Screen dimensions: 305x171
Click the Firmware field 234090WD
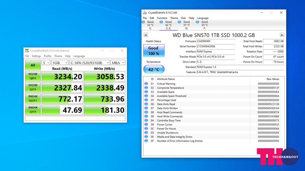pyautogui.click(x=216, y=41)
